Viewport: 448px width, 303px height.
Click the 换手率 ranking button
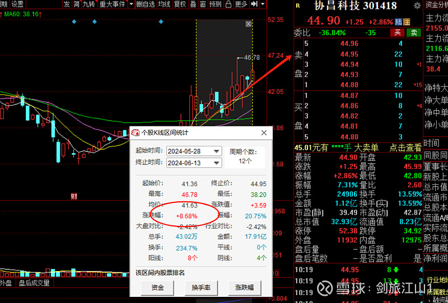(201, 287)
